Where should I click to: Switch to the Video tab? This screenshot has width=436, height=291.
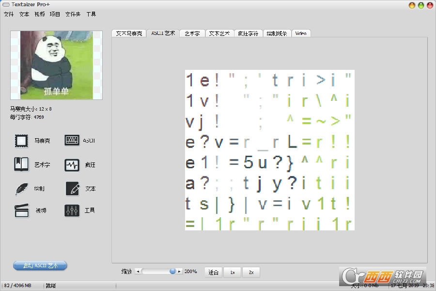[x=301, y=33]
